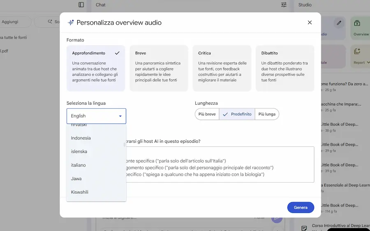The image size is (370, 231).
Task: Click the note icon beside Corso Introduttivo
Action: click(x=304, y=228)
